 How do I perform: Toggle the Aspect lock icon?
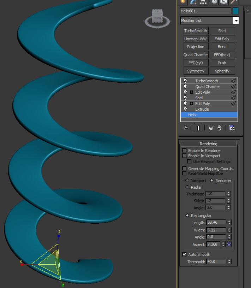(229, 244)
